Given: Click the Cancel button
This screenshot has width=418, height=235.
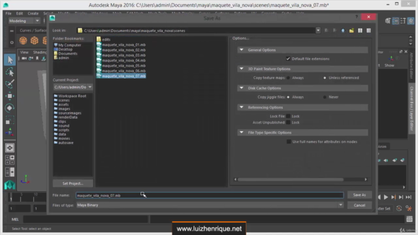Looking at the screenshot, I should point(359,205).
